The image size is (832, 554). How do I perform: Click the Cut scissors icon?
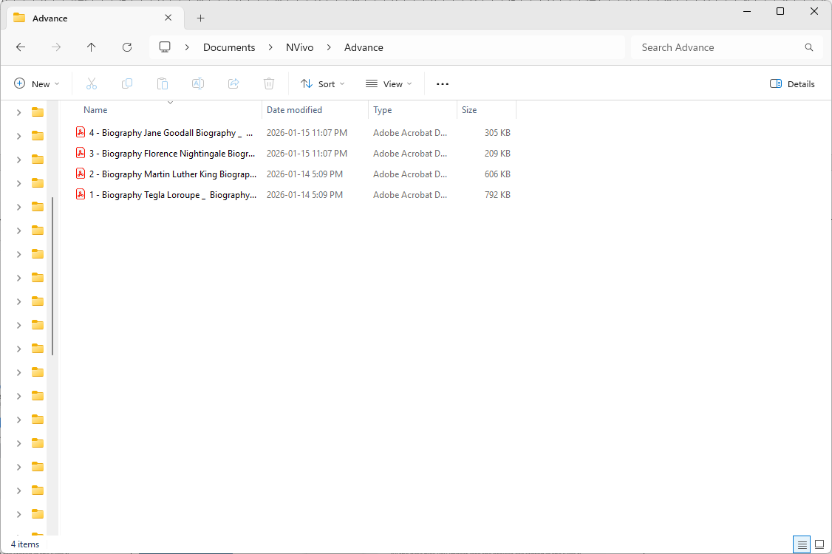[x=92, y=84]
